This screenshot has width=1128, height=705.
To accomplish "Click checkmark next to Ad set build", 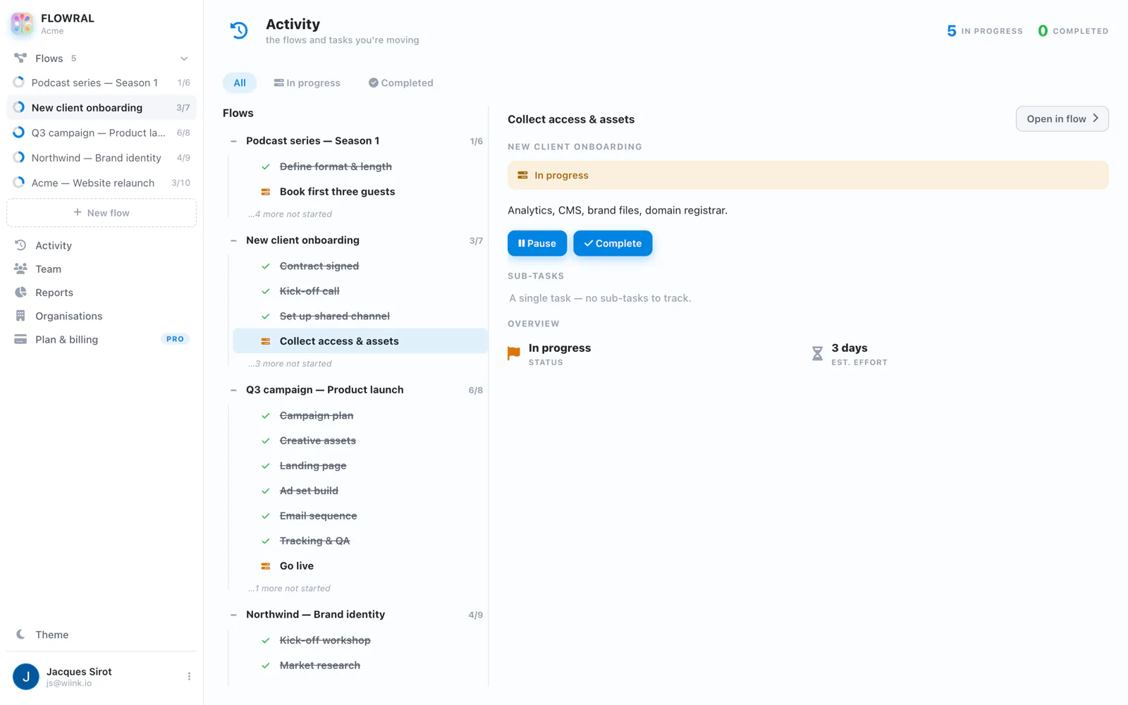I will coord(266,491).
